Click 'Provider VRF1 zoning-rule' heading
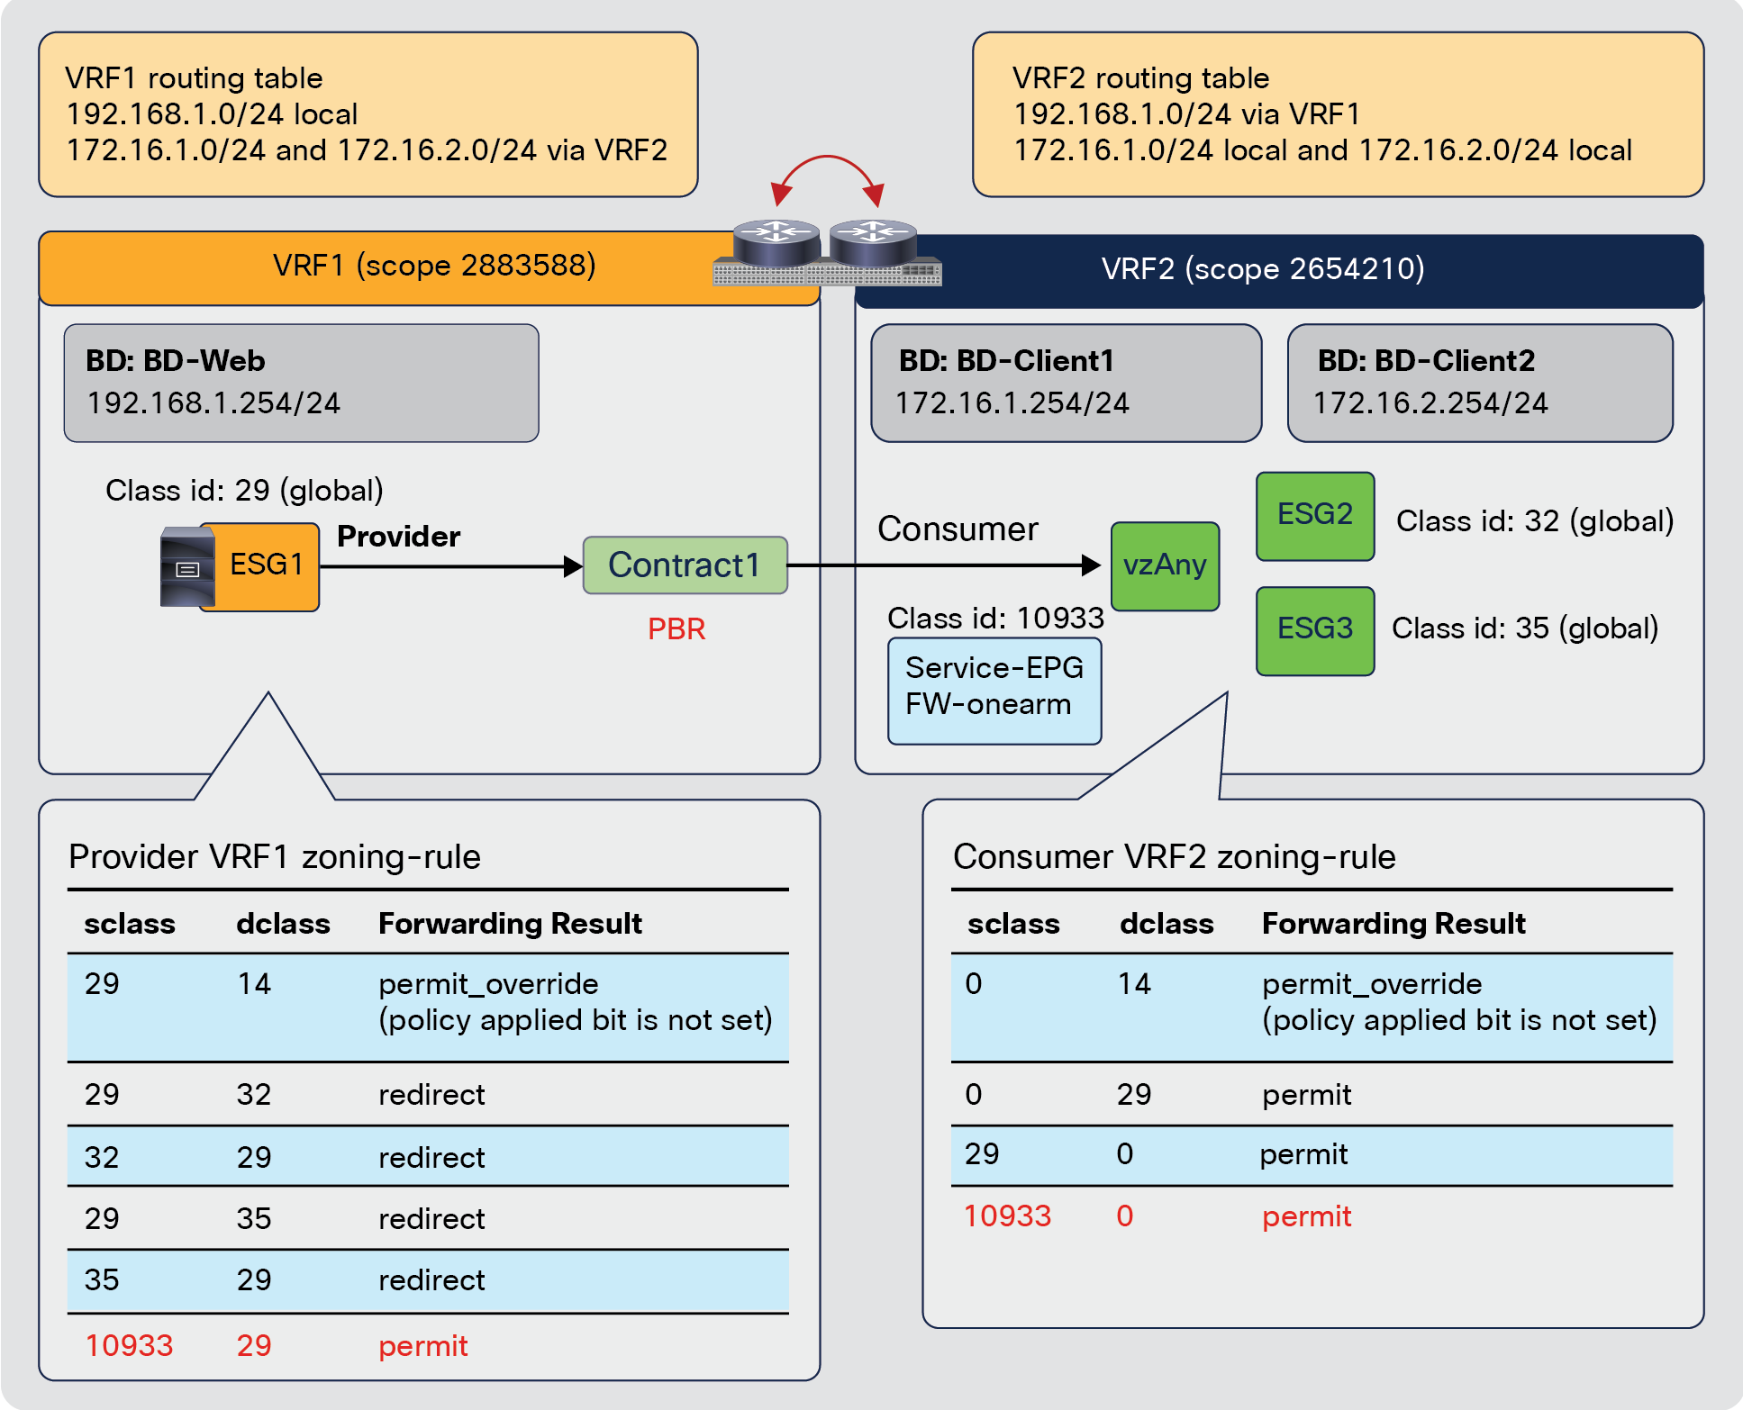This screenshot has height=1410, width=1743. pos(275,857)
